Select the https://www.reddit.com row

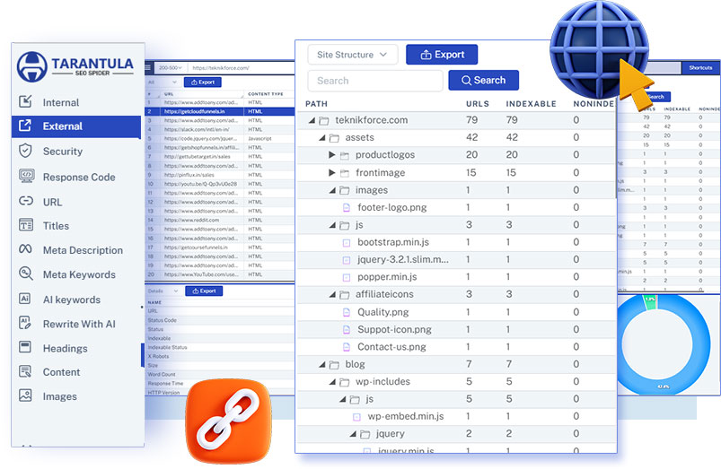[x=220, y=220]
